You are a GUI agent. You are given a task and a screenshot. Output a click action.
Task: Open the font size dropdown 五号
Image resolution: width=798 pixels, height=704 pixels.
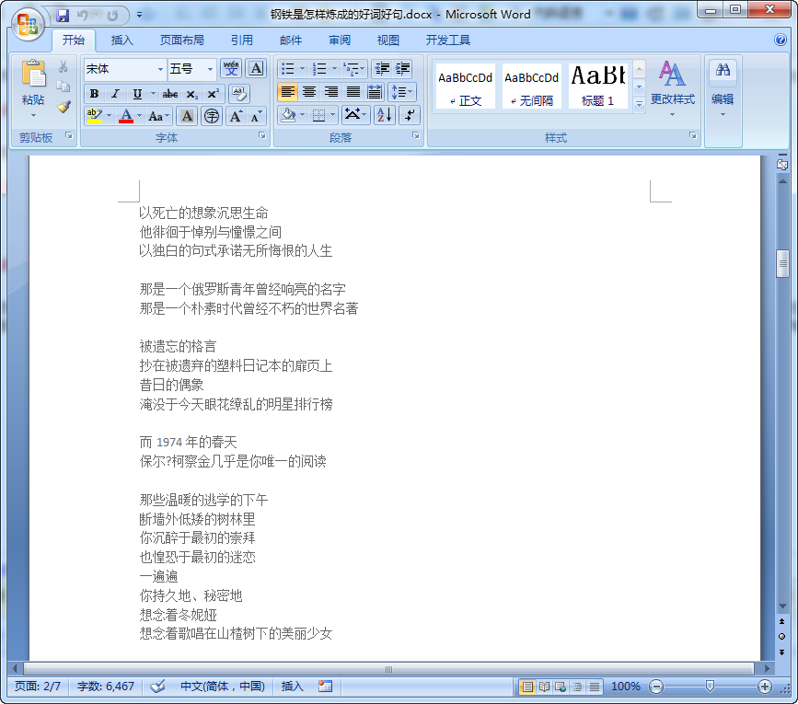tap(210, 69)
